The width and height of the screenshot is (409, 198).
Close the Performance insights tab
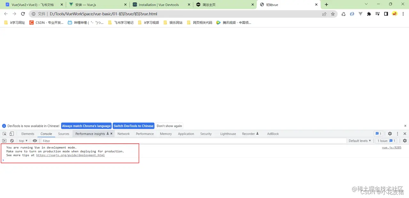tap(111, 134)
